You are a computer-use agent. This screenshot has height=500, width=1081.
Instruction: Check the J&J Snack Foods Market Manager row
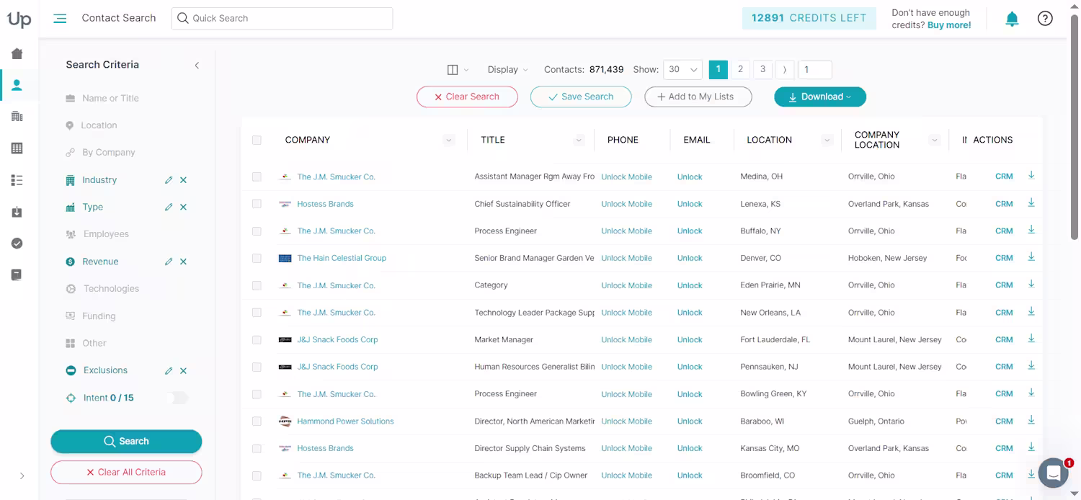point(257,339)
